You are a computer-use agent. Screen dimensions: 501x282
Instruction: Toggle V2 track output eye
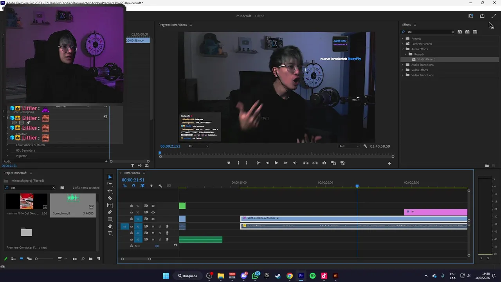(x=153, y=212)
